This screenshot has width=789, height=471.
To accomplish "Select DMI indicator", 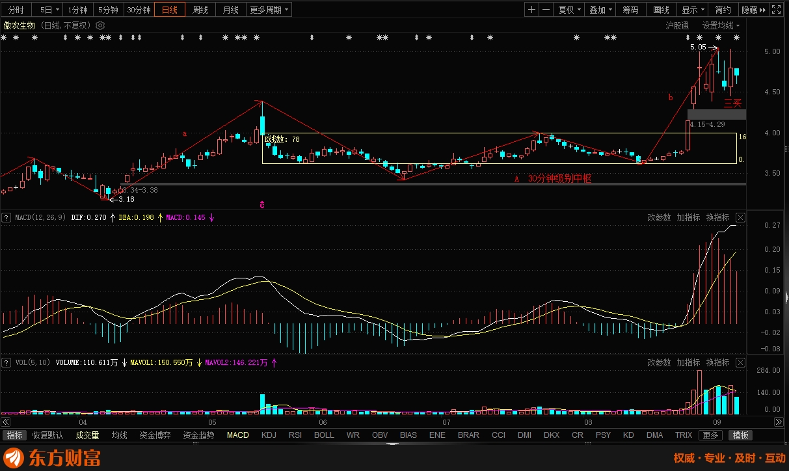I will click(524, 435).
